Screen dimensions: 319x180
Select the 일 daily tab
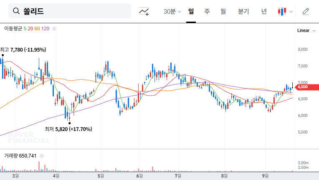191,12
